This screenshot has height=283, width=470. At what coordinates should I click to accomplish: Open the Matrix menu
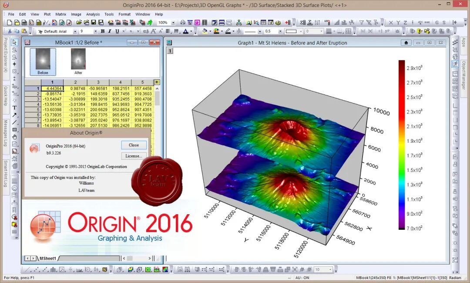pos(60,14)
